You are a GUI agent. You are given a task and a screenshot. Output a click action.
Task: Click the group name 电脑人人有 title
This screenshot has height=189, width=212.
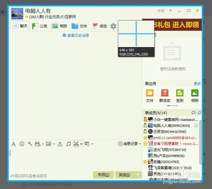[x=38, y=11]
